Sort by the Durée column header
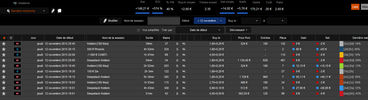The image size is (368, 100). pos(149,38)
